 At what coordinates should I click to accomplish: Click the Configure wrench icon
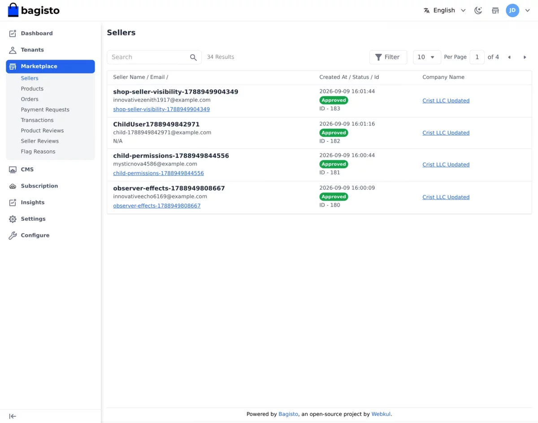click(13, 235)
